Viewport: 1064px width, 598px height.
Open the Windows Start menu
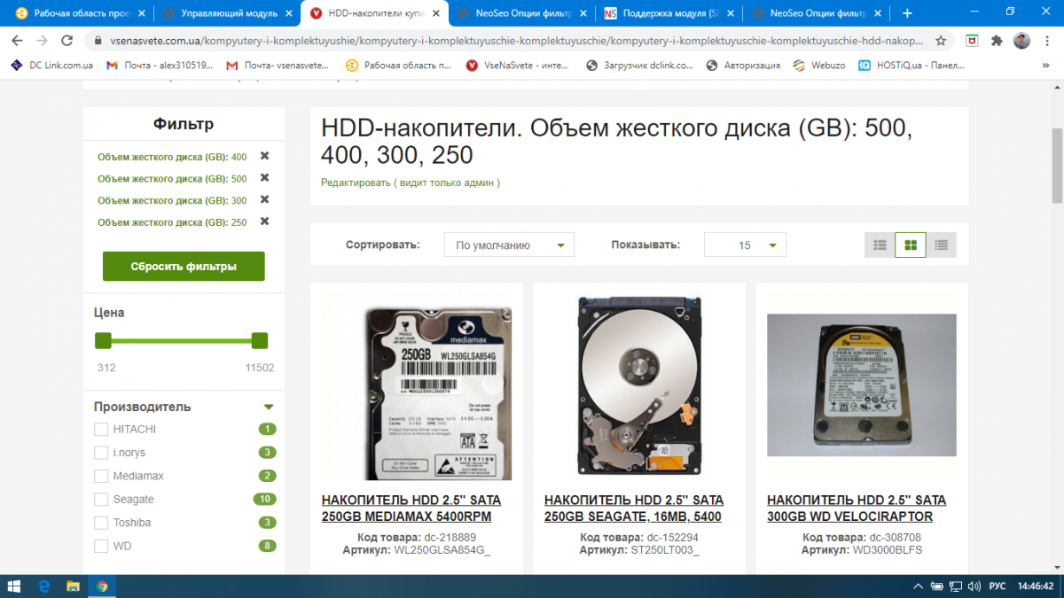(x=15, y=586)
